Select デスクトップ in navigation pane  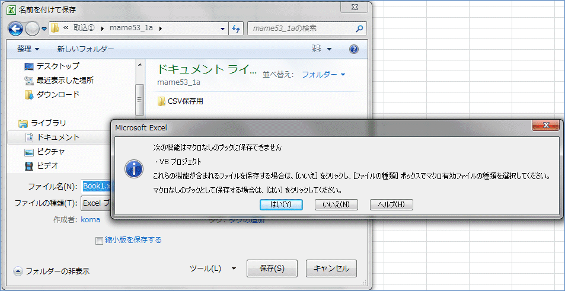52,66
